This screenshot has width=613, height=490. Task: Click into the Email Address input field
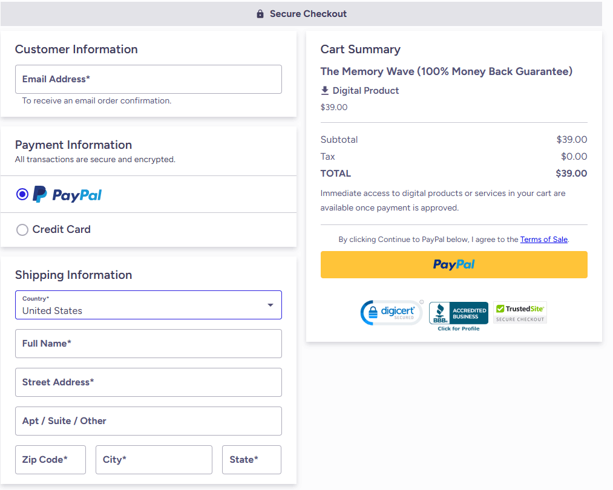click(148, 79)
